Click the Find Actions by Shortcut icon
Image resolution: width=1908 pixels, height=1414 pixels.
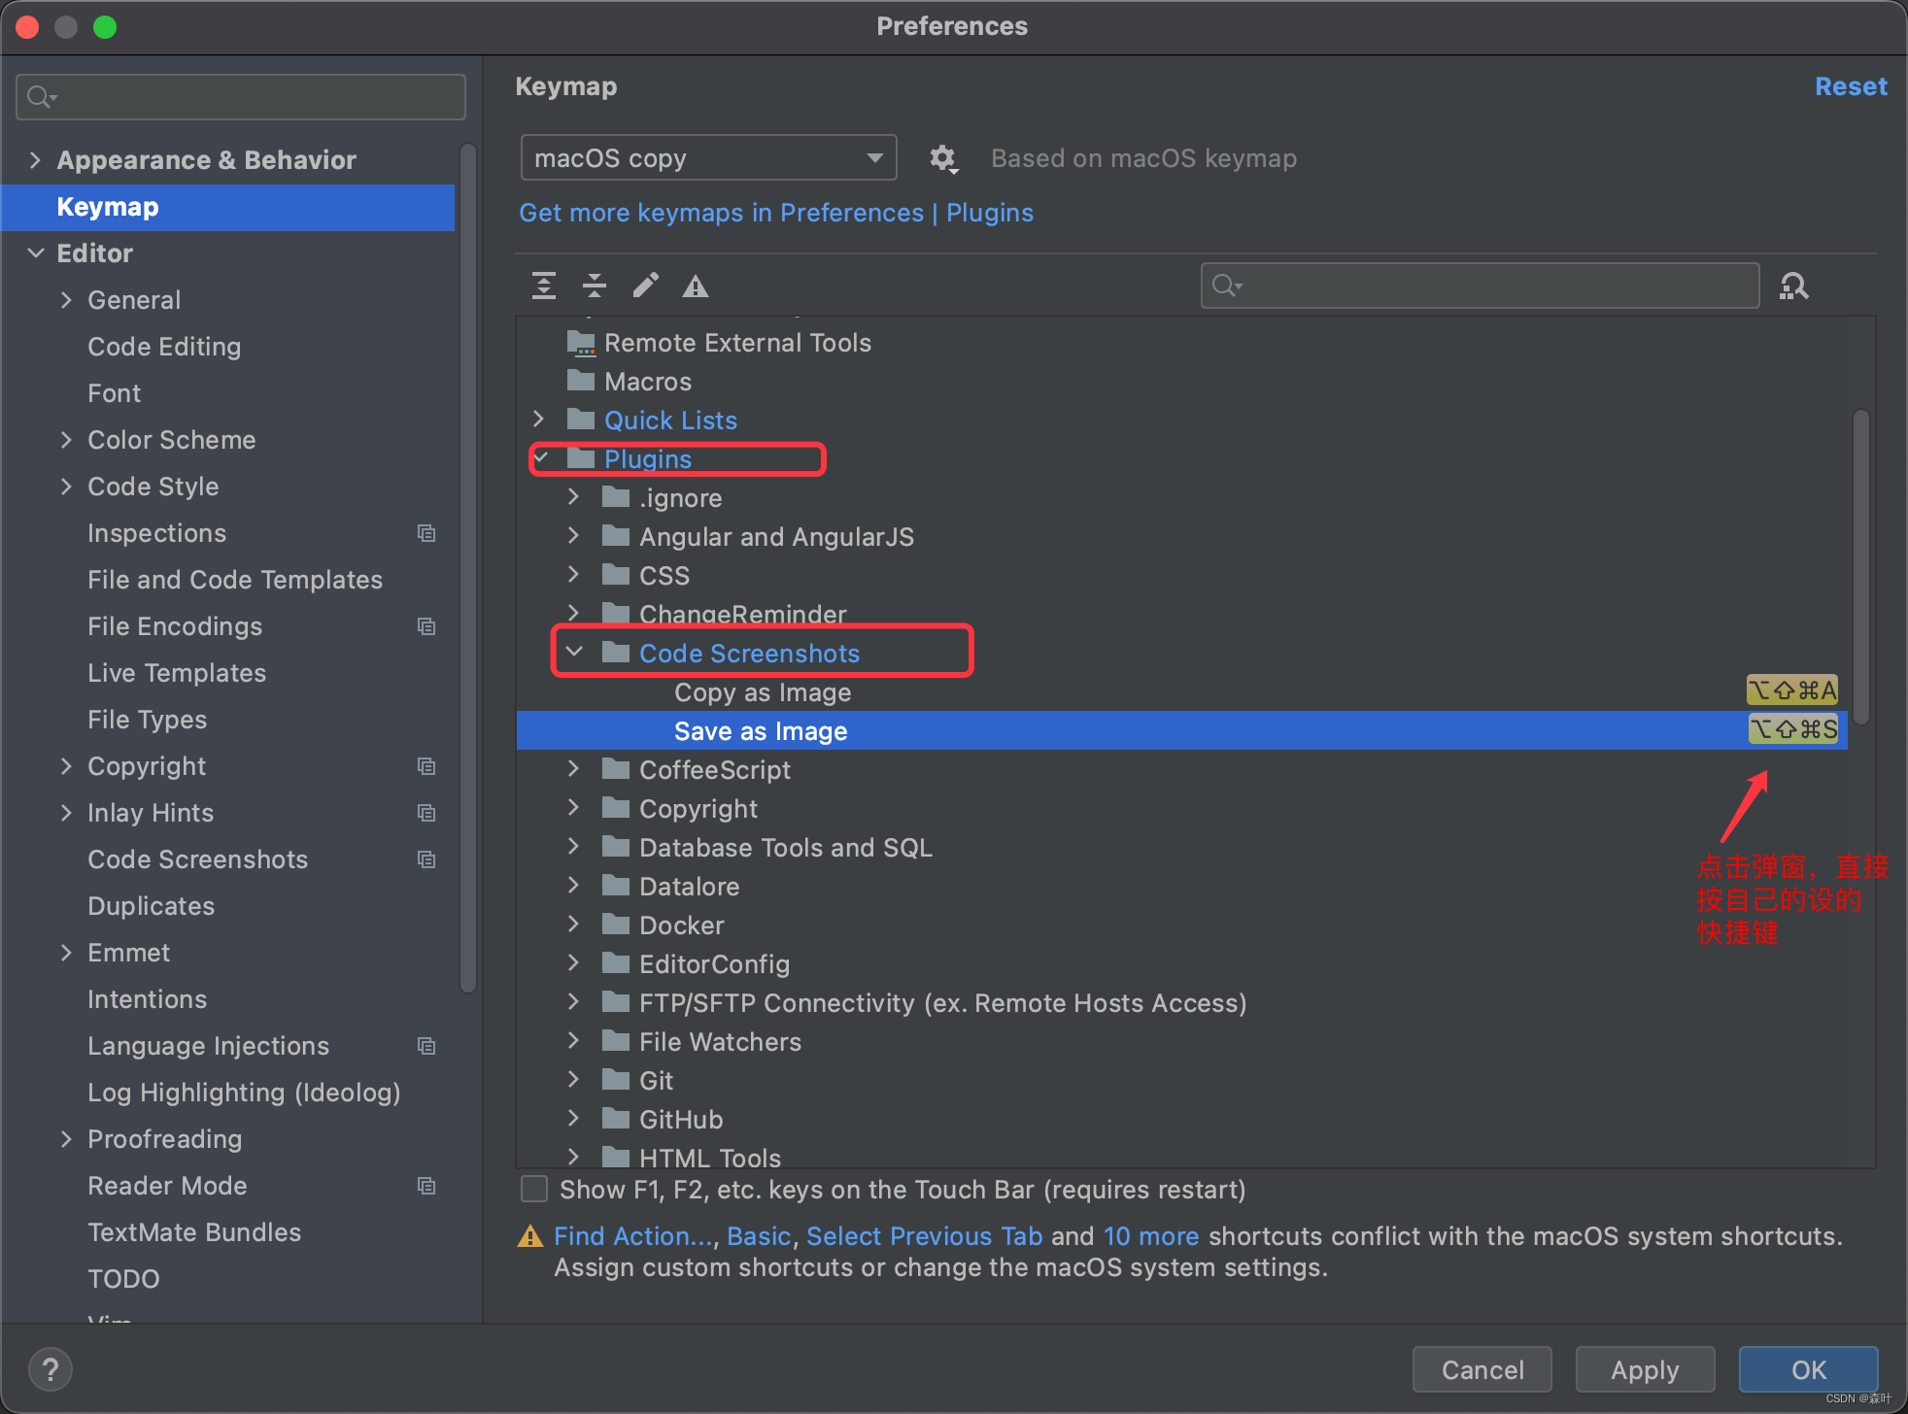pos(1793,286)
